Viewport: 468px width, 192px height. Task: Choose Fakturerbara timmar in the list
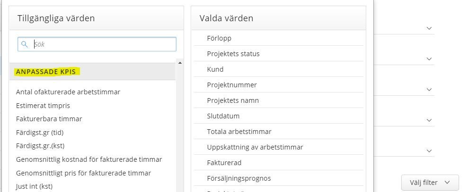49,119
